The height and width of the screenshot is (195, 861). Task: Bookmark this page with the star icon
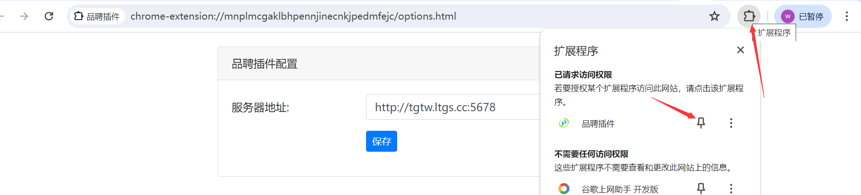(x=714, y=16)
